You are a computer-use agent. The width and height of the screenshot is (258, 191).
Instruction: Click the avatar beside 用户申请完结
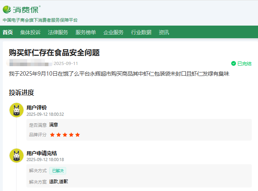[x=17, y=156]
